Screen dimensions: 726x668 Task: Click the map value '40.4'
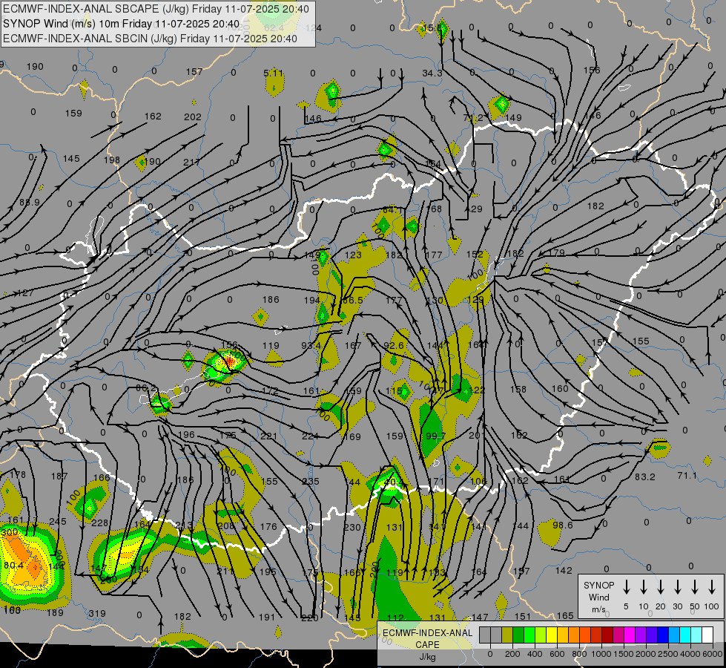coord(394,482)
